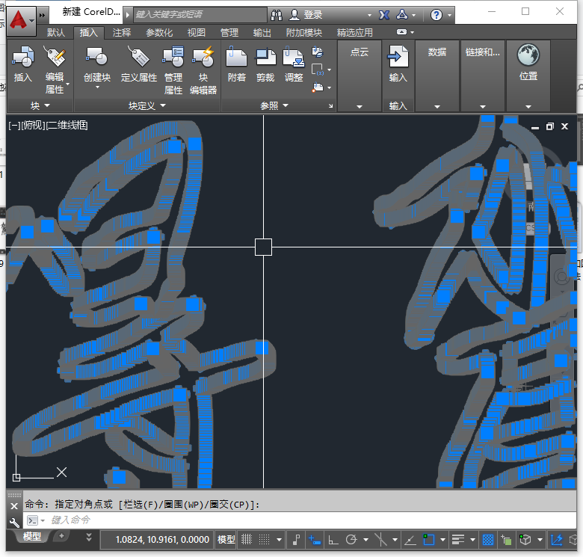Image resolution: width=583 pixels, height=557 pixels.
Task: Toggle isometric drafting in status bar
Action: pos(380,539)
